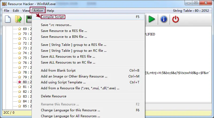
Task: Click the red power Exit toolbar icon
Action: [175, 19]
